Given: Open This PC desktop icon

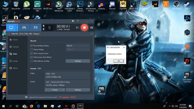Looking at the screenshot, I should [x=5, y=5].
